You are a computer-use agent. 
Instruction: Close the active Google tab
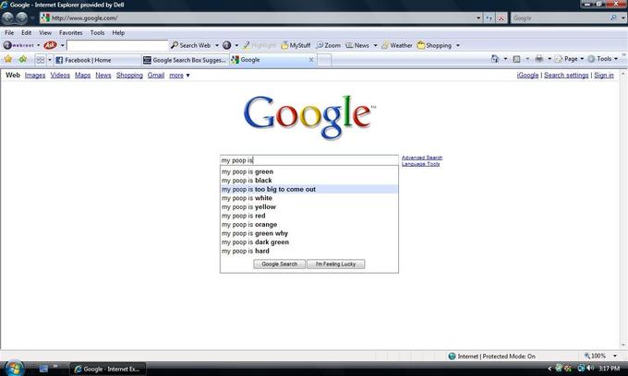coord(311,60)
